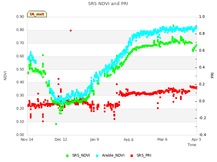The height and width of the screenshot is (162, 217).
Task: Click the Arable_NDVI legend label
Action: click(113, 155)
